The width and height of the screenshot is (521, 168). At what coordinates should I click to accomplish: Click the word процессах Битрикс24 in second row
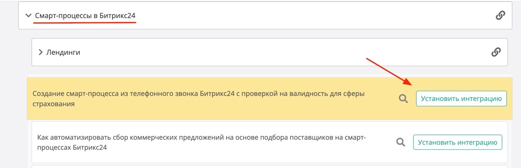click(x=72, y=148)
